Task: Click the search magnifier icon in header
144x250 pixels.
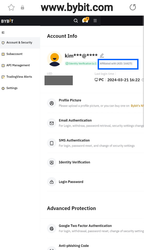Action: [x=76, y=21]
